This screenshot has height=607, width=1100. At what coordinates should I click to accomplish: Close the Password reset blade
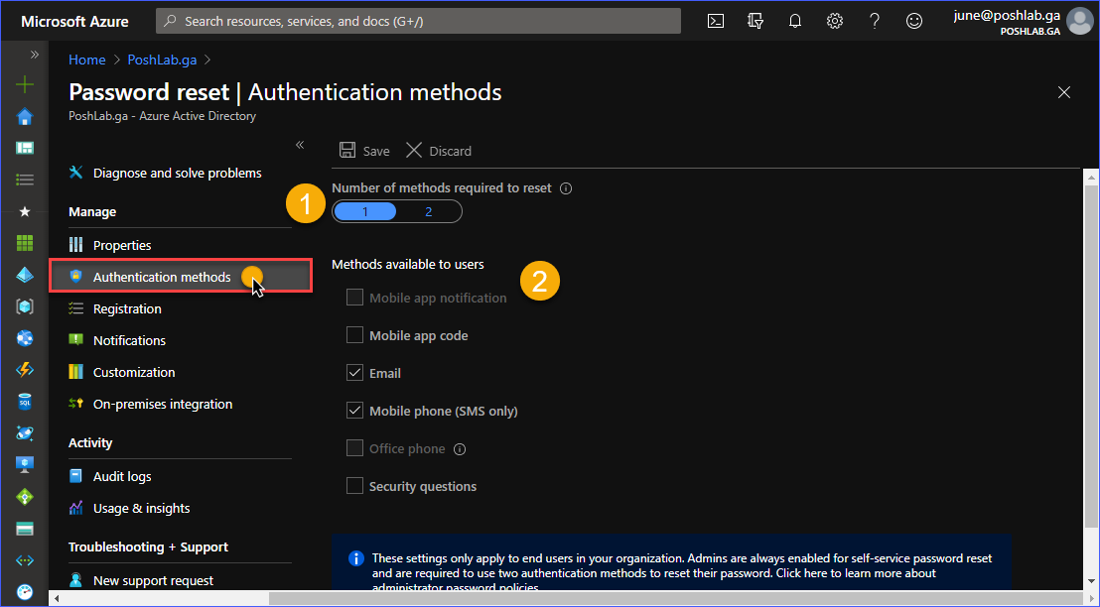click(x=1064, y=92)
